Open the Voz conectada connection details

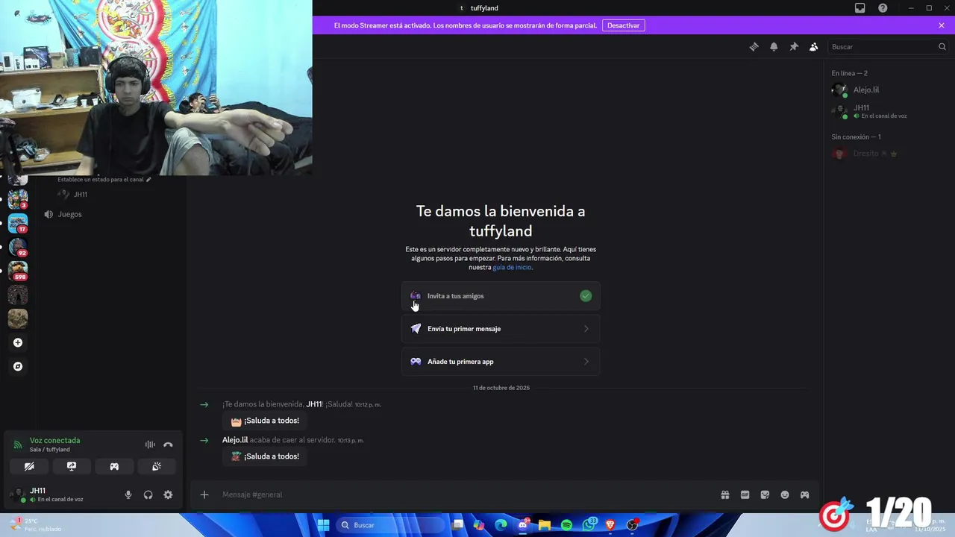tap(54, 440)
